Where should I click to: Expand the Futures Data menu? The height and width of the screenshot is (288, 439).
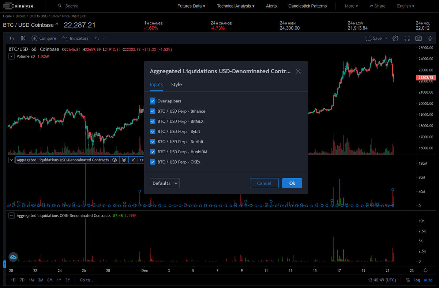191,6
